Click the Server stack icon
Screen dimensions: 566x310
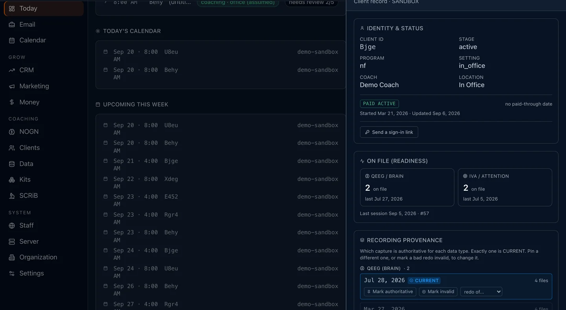[12, 241]
